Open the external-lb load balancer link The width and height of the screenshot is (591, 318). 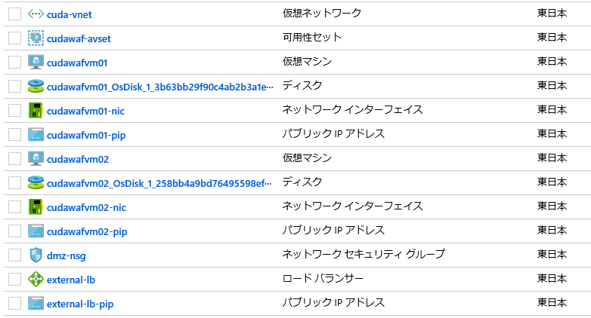(71, 280)
